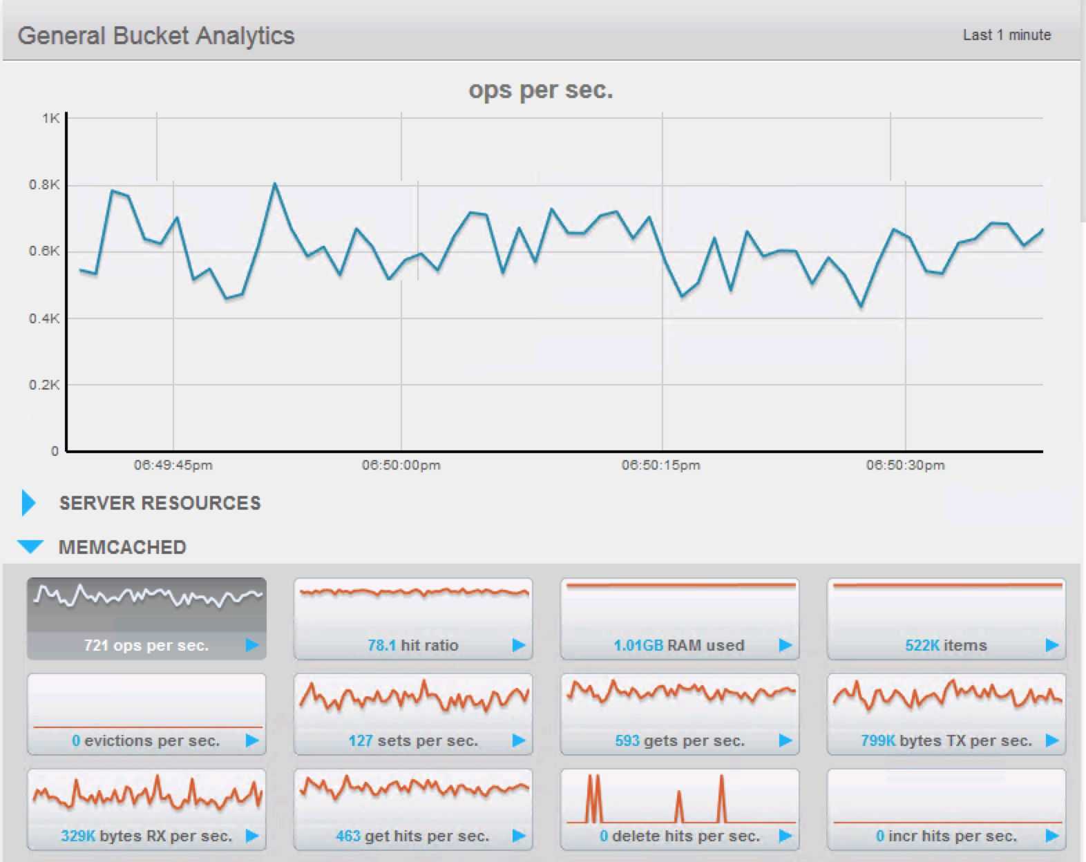Select the 522K items graph thumbnail

tap(946, 618)
